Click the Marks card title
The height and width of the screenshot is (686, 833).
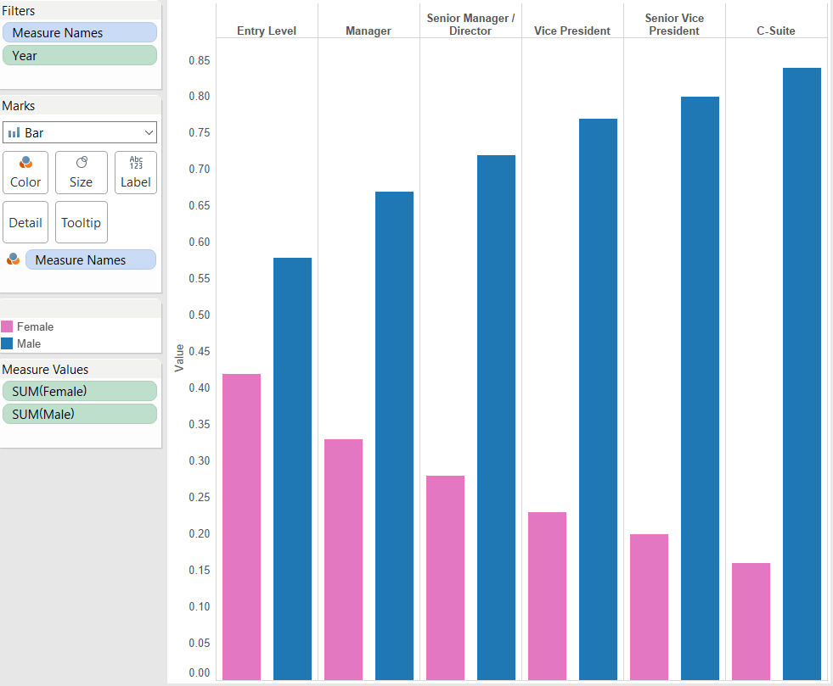click(x=19, y=106)
